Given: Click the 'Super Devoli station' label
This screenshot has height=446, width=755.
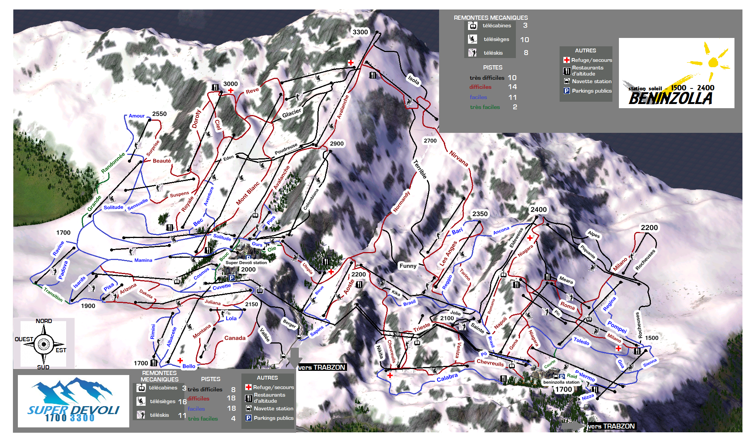Looking at the screenshot, I should 246,263.
